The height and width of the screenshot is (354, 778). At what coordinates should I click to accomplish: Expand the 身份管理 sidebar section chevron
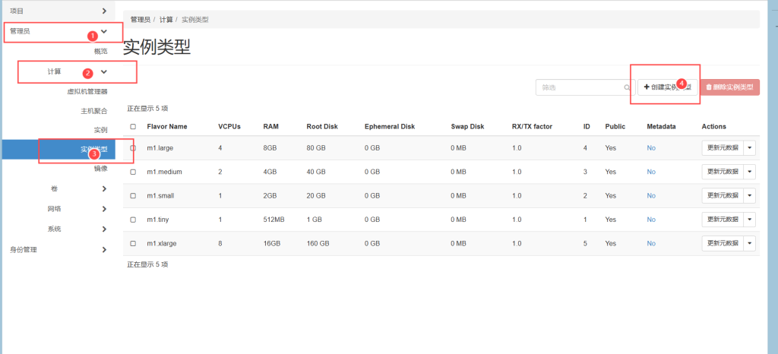tap(104, 249)
